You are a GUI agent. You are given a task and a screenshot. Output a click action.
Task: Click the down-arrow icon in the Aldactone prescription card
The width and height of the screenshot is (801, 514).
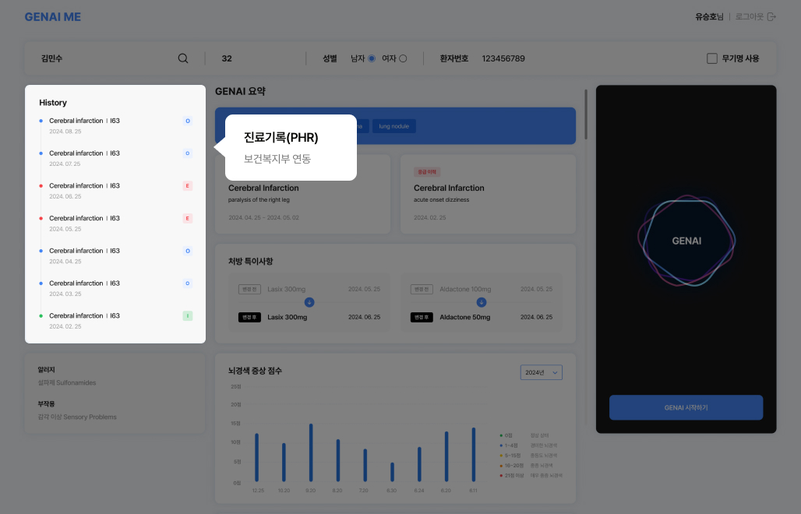[x=481, y=302]
